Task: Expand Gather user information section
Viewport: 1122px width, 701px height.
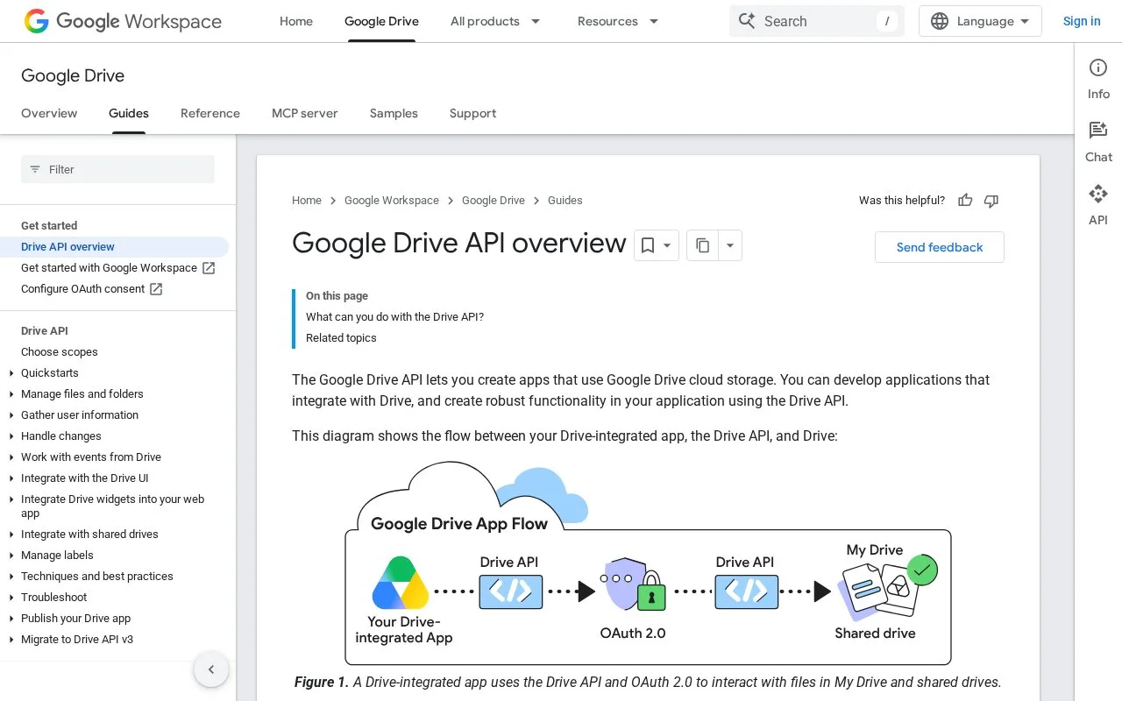Action: (x=11, y=415)
